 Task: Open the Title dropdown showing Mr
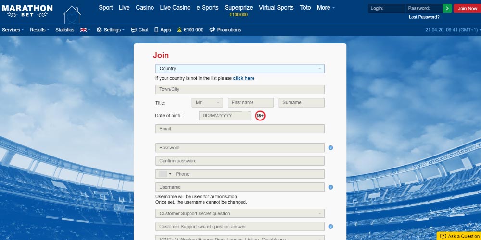click(x=207, y=103)
